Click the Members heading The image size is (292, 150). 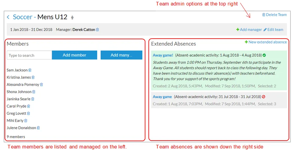18,44
